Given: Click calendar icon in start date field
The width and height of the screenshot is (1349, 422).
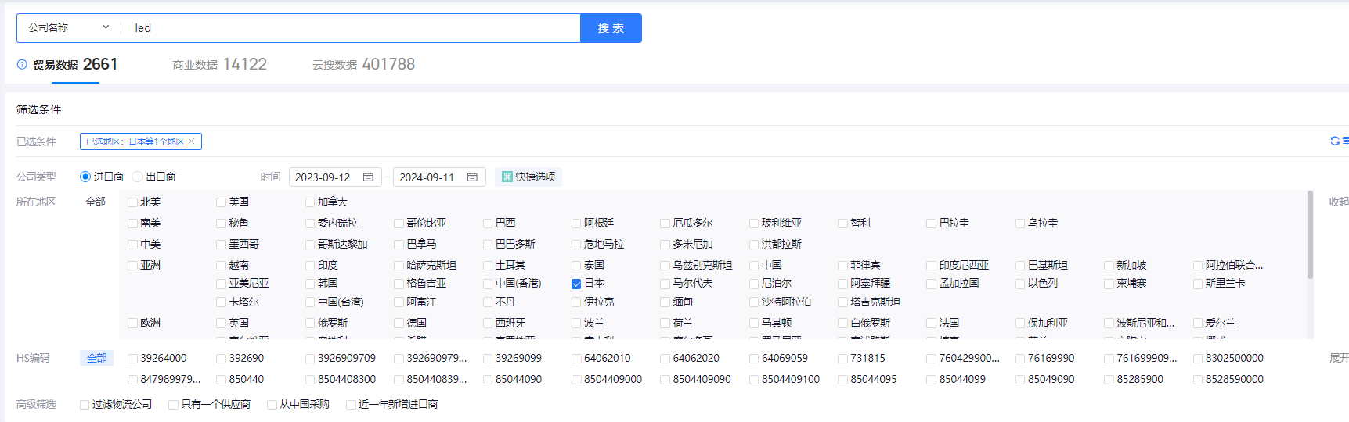Looking at the screenshot, I should click(368, 177).
